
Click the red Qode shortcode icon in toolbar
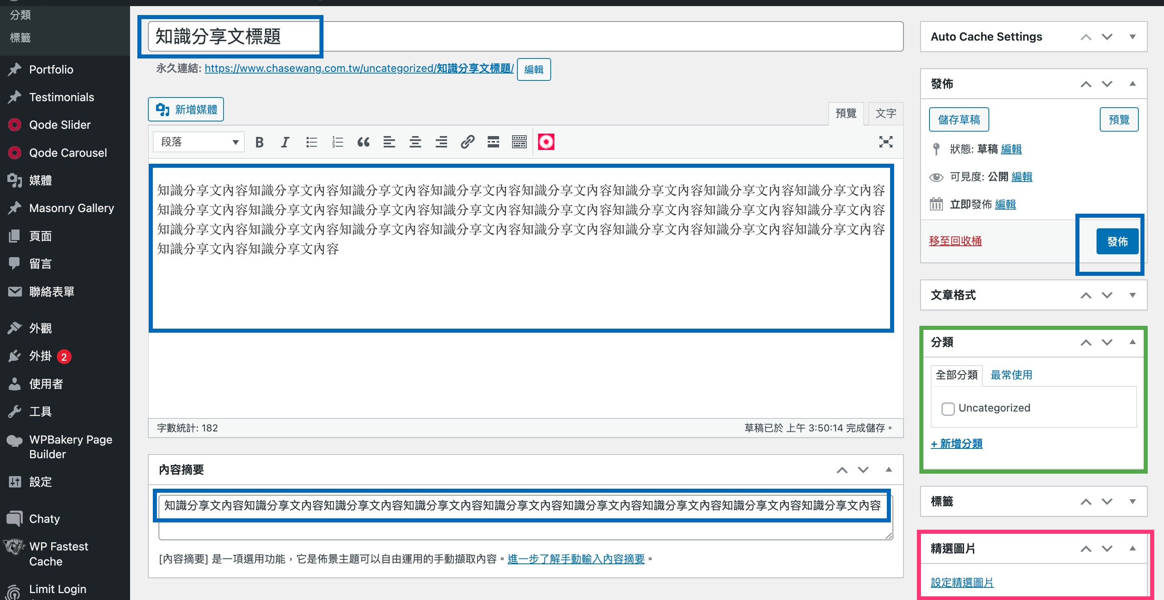pyautogui.click(x=546, y=142)
